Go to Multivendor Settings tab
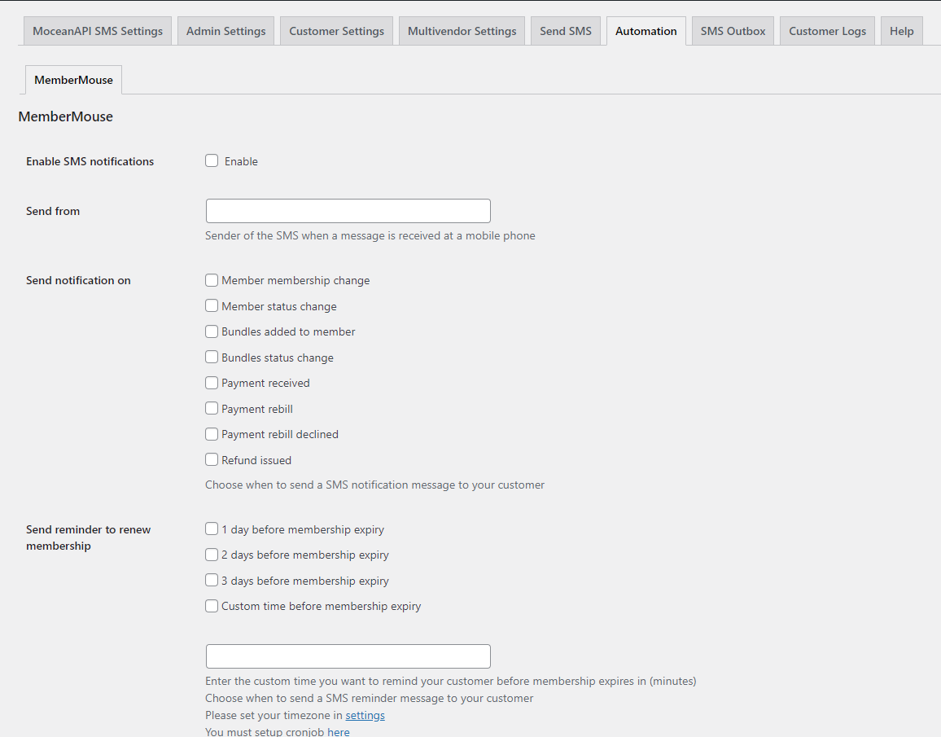This screenshot has height=737, width=941. (x=462, y=31)
